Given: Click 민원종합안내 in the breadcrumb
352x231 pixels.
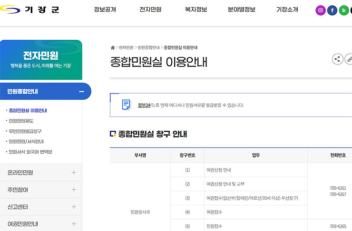Looking at the screenshot, I should [148, 47].
